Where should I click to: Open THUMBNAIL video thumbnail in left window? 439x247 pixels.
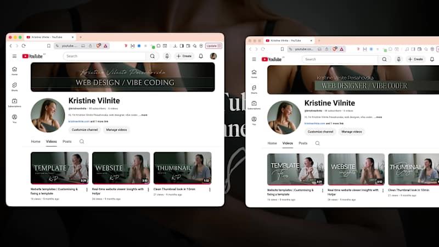coord(183,168)
